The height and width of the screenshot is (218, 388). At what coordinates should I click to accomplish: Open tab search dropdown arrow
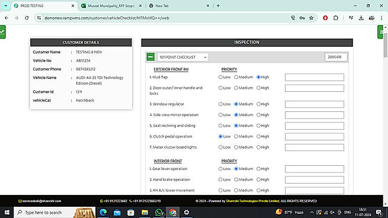tap(6, 6)
